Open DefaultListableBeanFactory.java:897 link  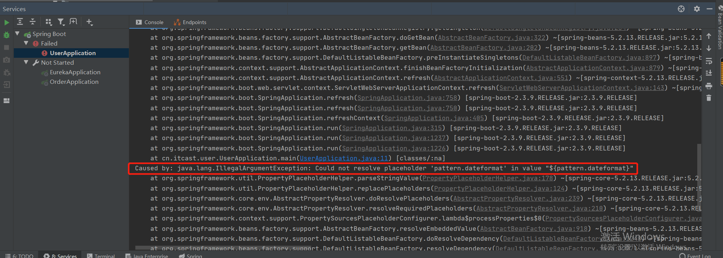click(589, 57)
